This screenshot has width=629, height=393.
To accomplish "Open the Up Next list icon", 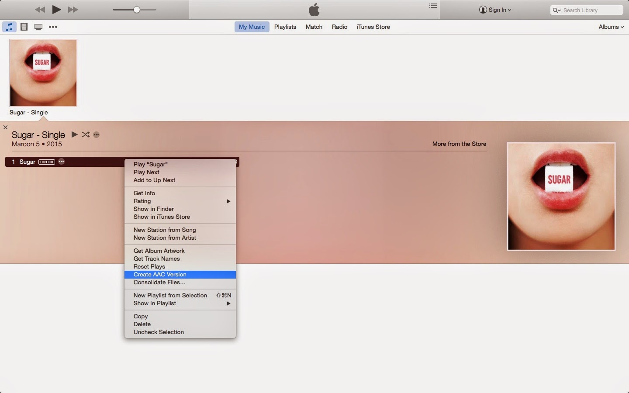I will (433, 6).
